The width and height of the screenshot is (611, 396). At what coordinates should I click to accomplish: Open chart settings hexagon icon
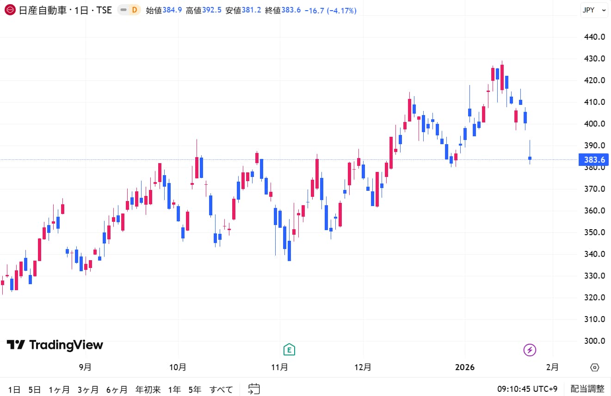[595, 367]
